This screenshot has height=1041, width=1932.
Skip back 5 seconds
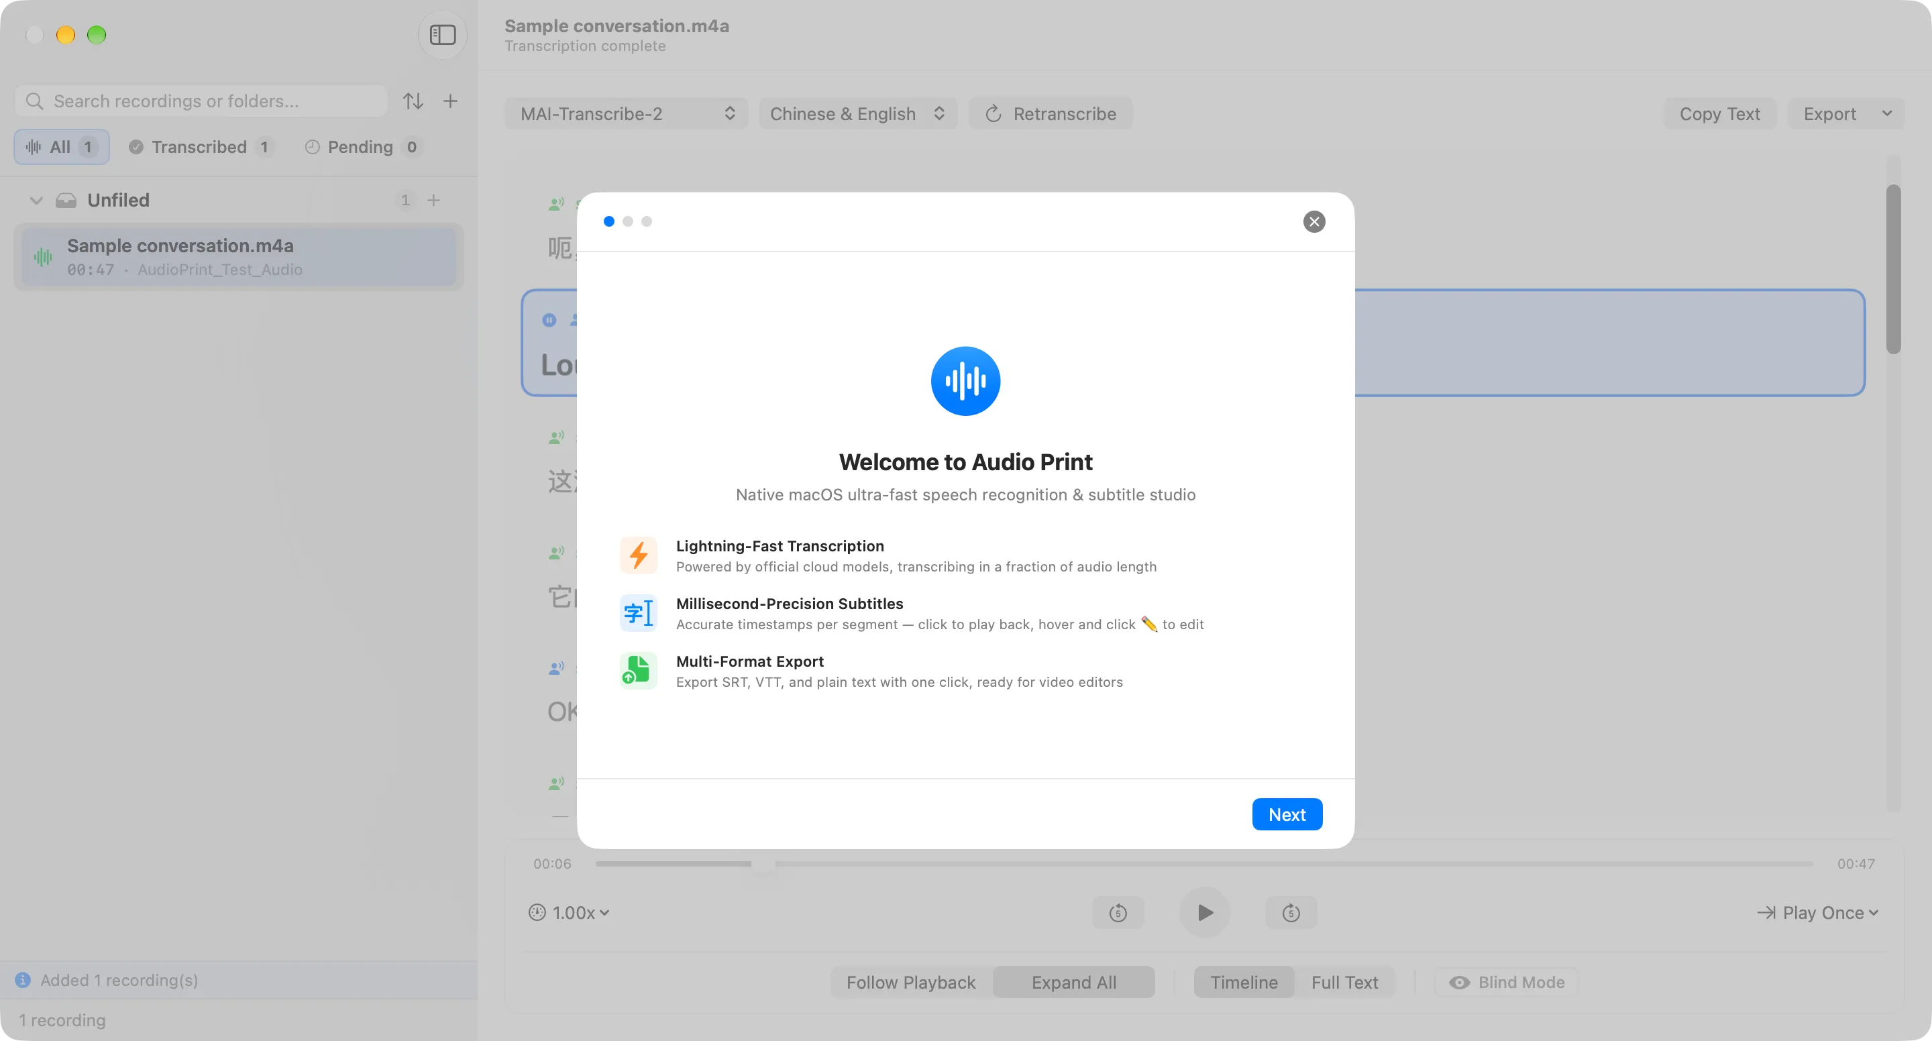(1118, 913)
